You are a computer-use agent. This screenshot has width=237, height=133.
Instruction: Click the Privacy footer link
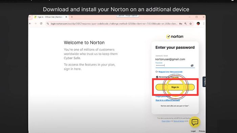tap(202, 131)
